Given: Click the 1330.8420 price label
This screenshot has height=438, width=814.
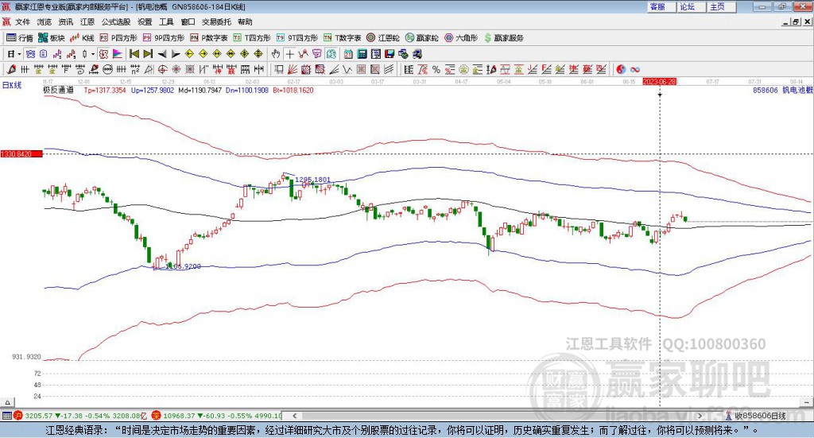Looking at the screenshot, I should [21, 154].
